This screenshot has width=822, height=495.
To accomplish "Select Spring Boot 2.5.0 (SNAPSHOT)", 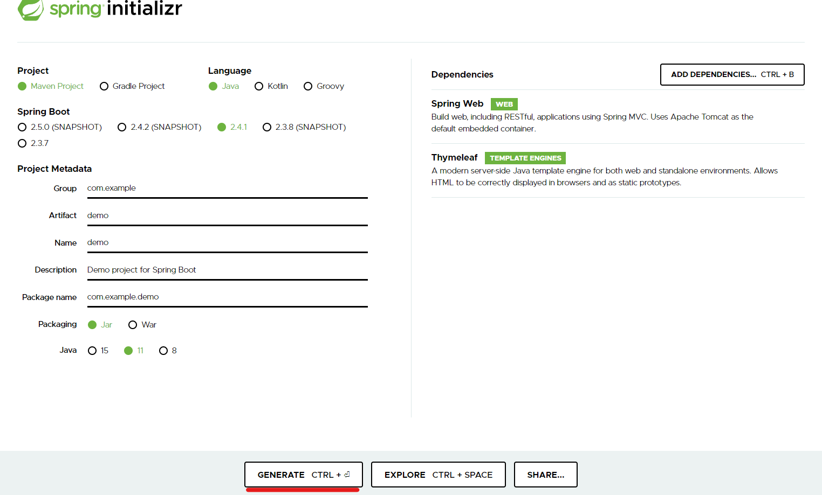I will coord(60,127).
